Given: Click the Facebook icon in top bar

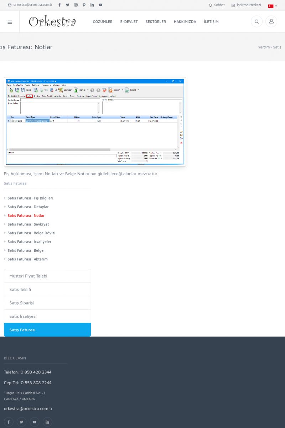Looking at the screenshot, I should (x=59, y=5).
